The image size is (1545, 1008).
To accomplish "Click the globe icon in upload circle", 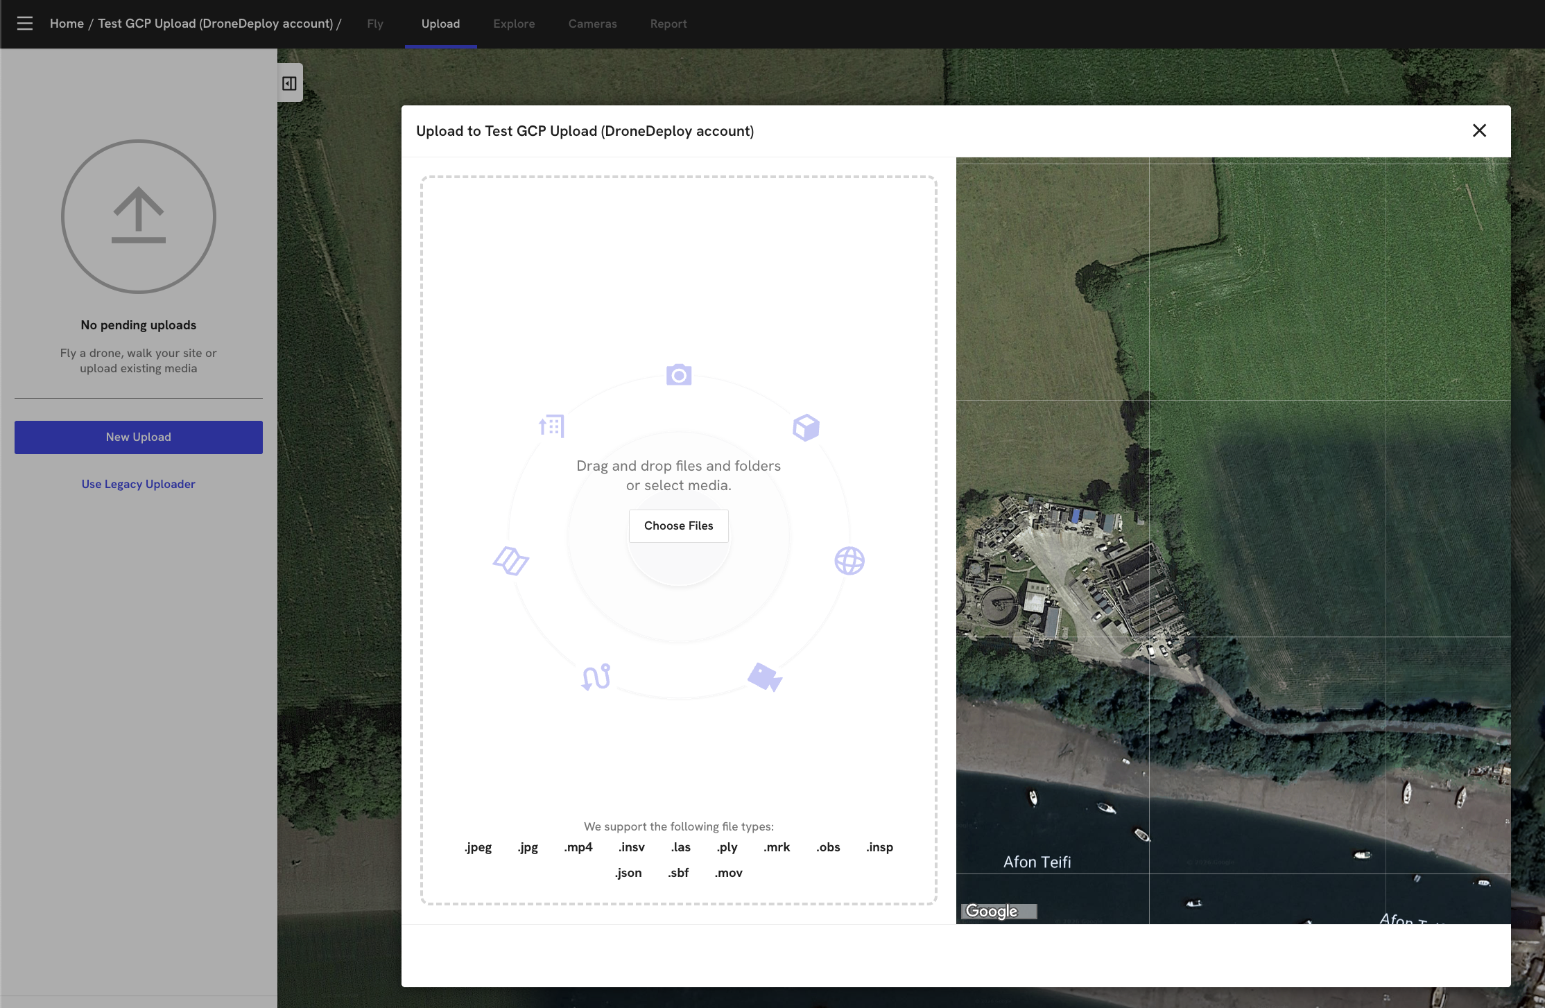I will pyautogui.click(x=849, y=561).
